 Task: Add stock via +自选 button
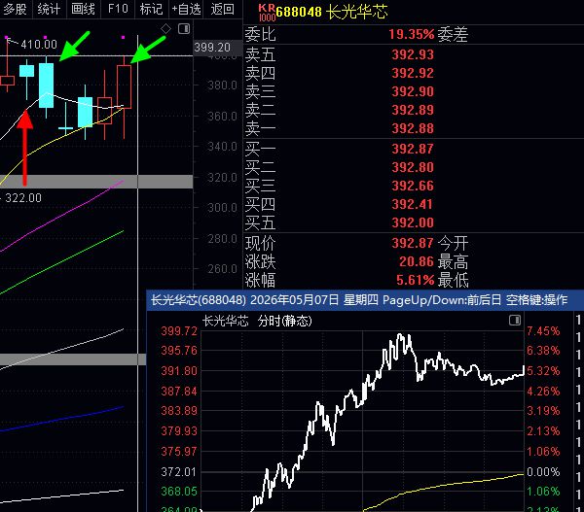[x=186, y=9]
